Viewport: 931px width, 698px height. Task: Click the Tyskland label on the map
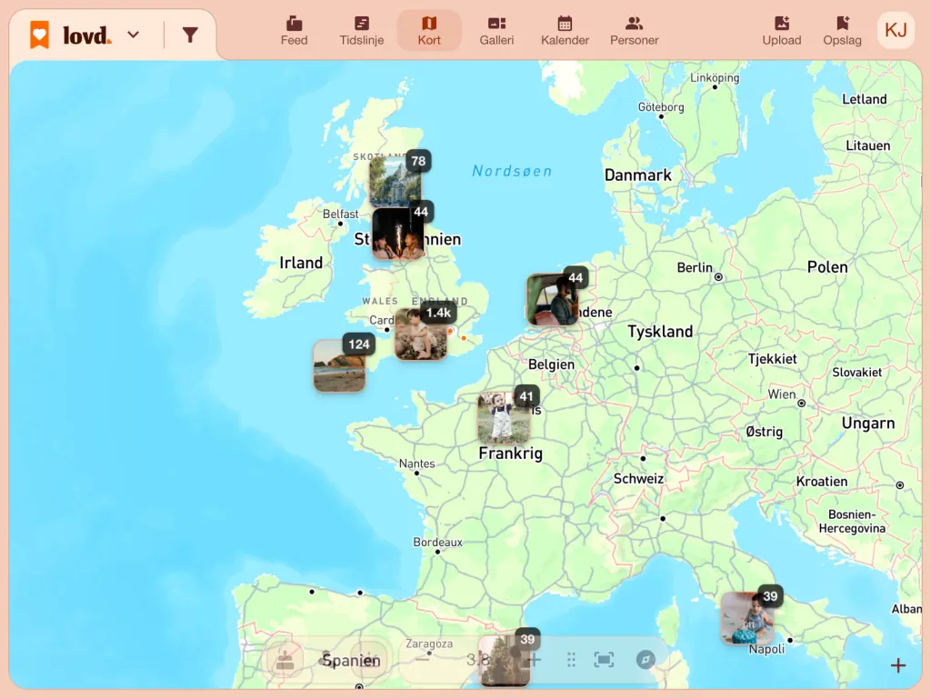660,331
